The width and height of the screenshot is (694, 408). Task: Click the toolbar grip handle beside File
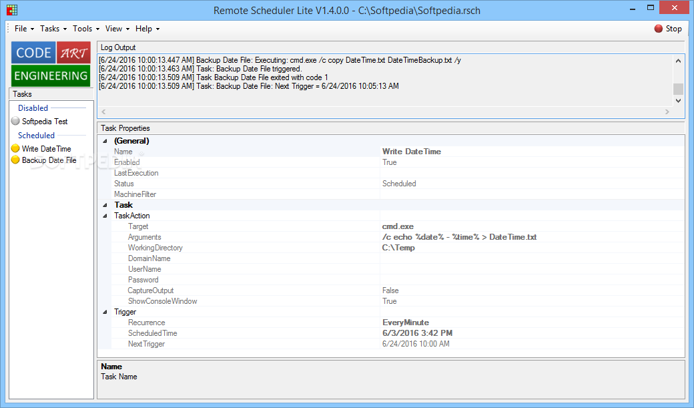point(9,28)
